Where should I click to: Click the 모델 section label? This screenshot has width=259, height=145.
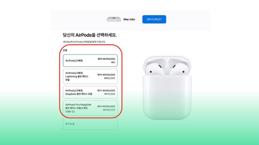point(65,50)
